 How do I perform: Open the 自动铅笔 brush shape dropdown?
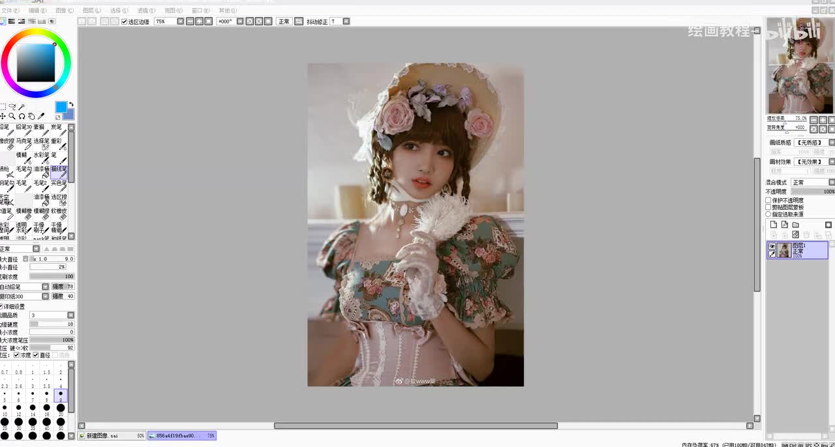pos(46,287)
